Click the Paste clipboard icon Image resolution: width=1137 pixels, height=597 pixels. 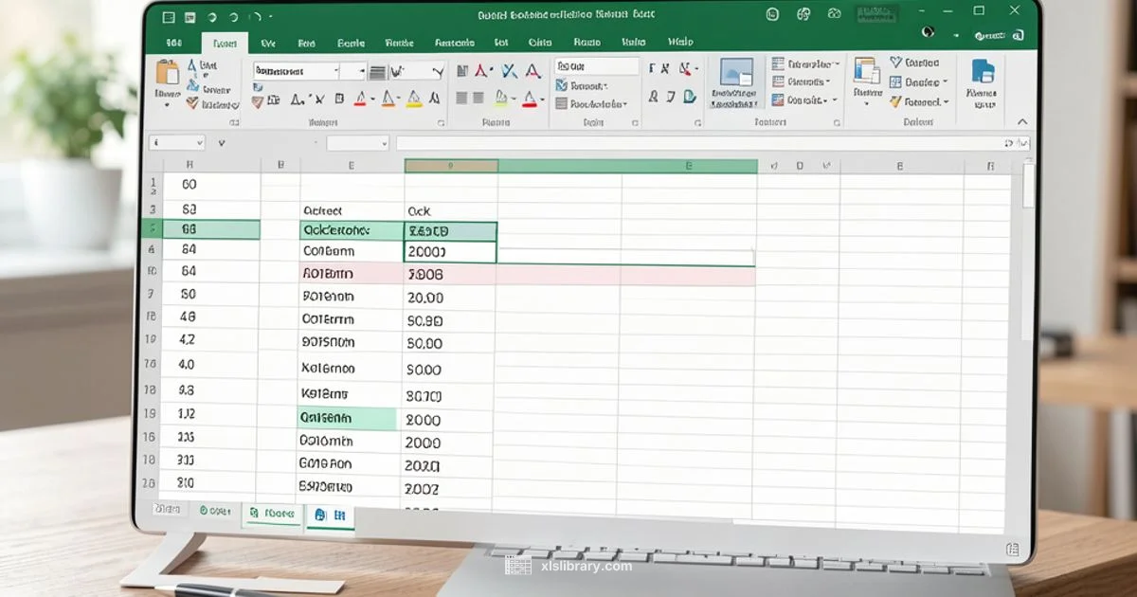pyautogui.click(x=168, y=76)
